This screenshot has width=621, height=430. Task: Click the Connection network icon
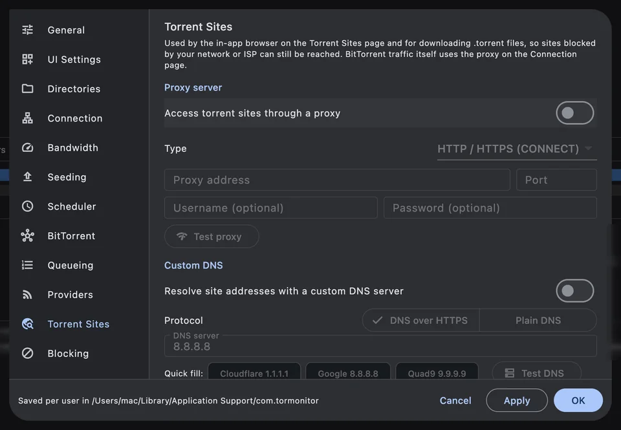click(27, 118)
